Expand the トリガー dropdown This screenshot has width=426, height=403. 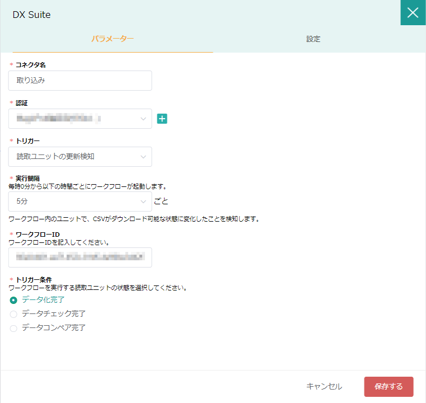click(80, 157)
